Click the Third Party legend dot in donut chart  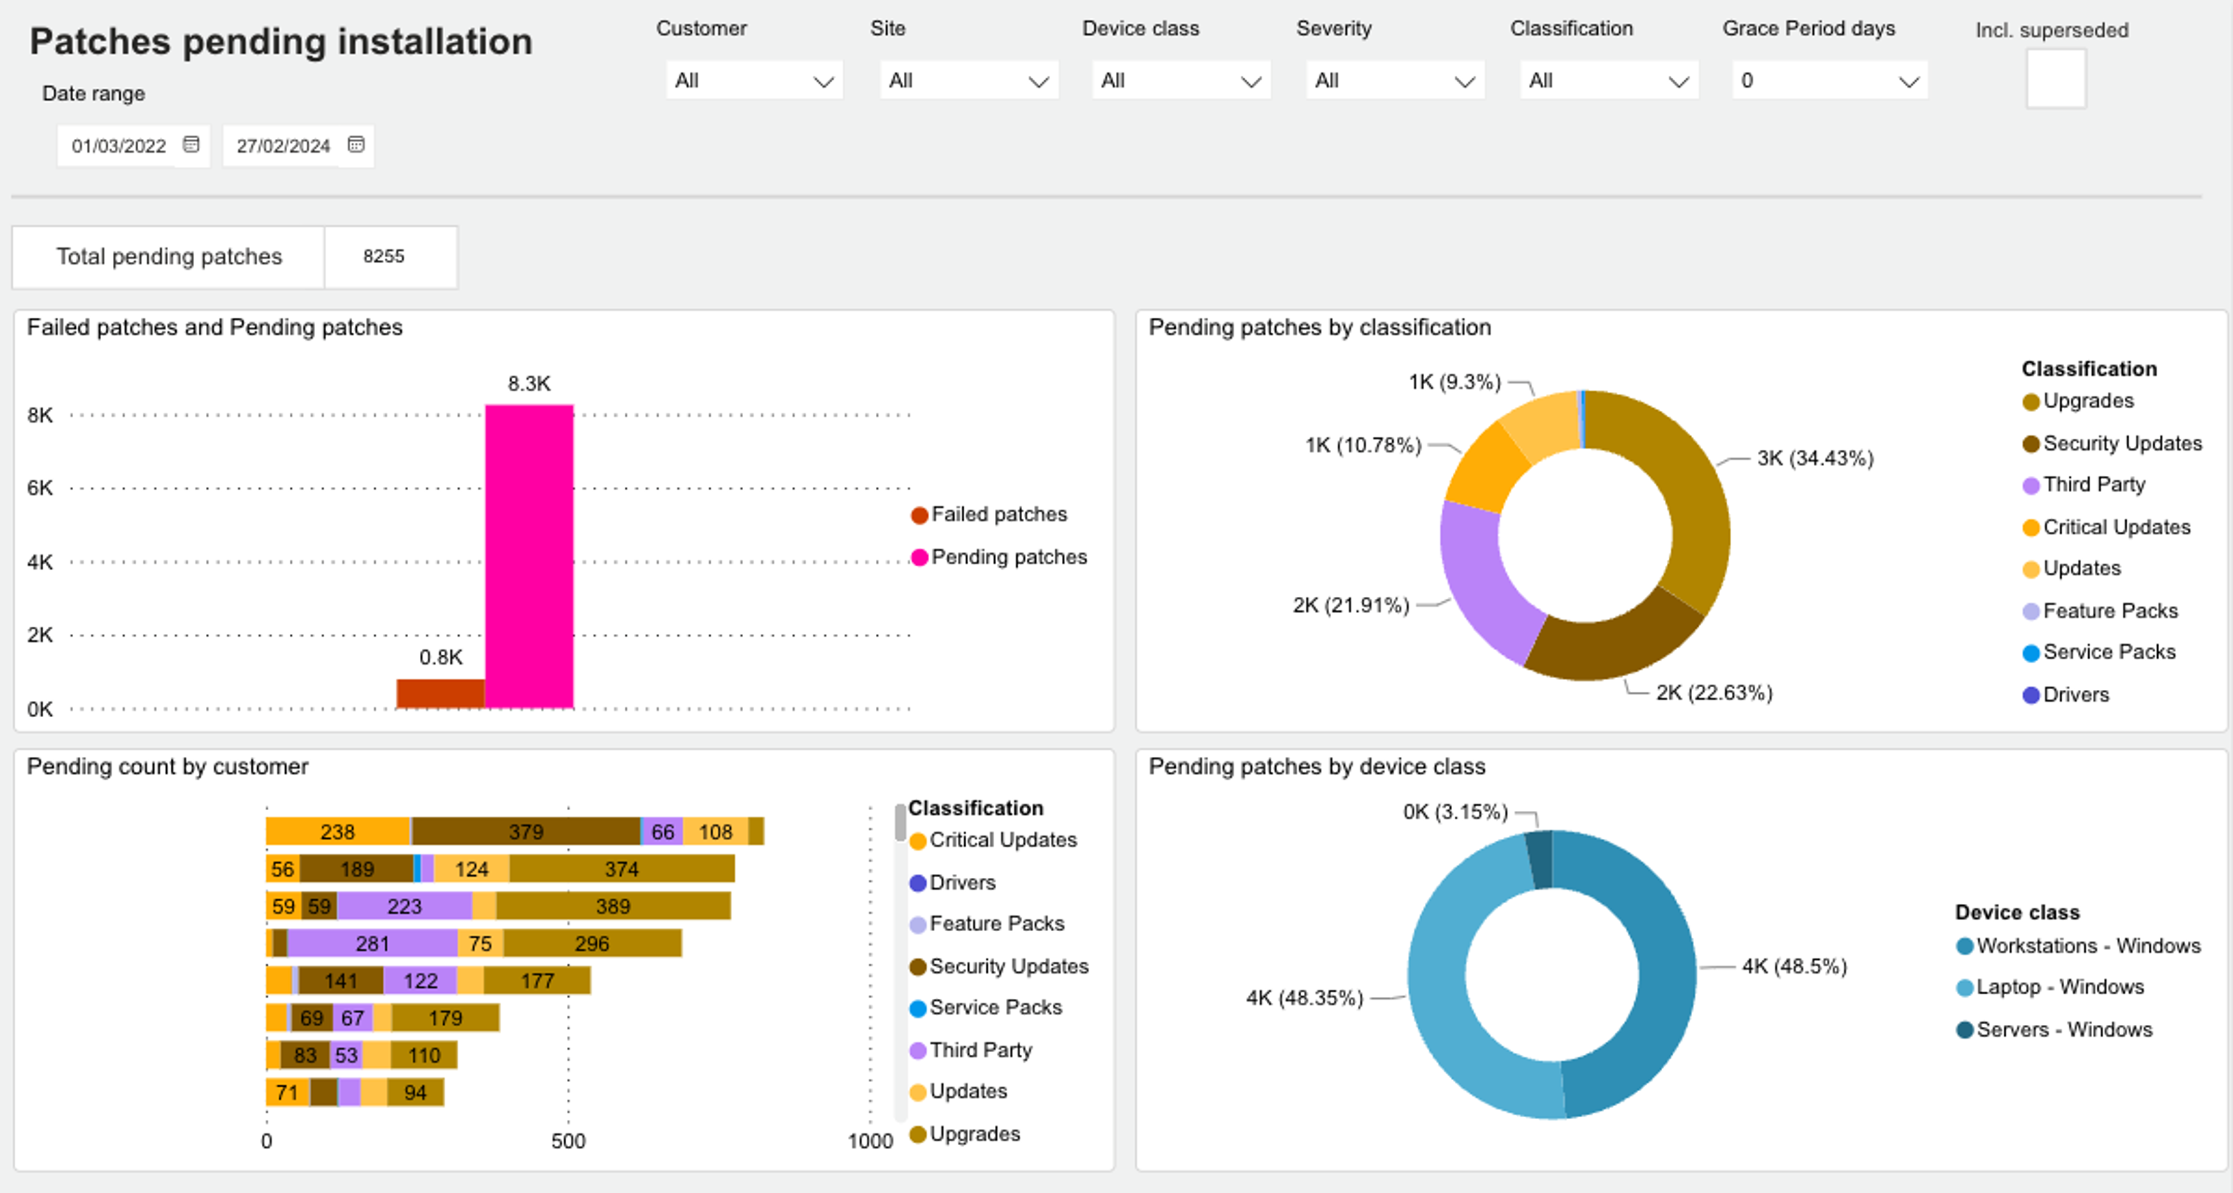(2030, 485)
